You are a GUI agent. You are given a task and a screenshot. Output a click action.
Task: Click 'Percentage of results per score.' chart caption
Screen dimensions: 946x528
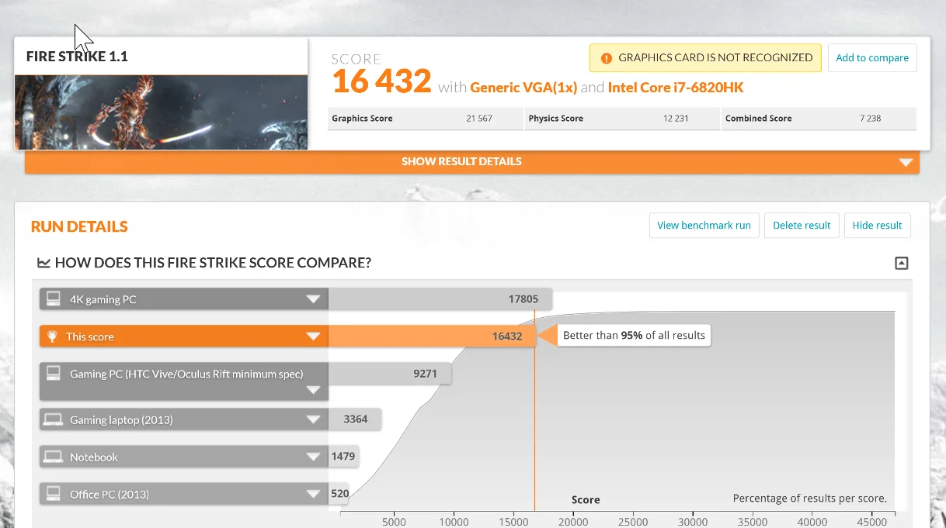click(810, 499)
